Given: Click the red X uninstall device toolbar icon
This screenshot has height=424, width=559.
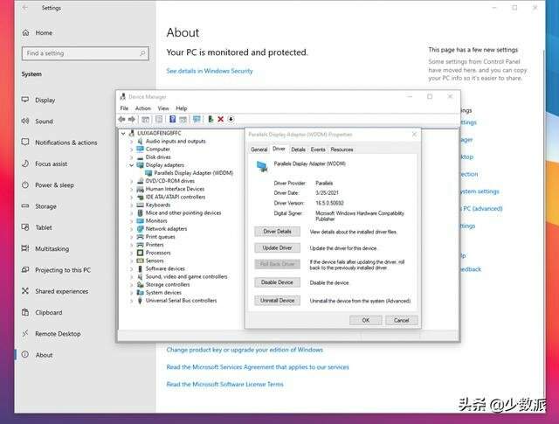Looking at the screenshot, I should pos(221,119).
